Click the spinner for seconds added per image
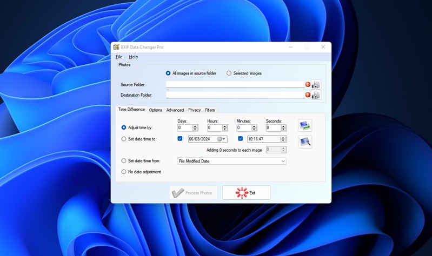Image resolution: width=432 pixels, height=256 pixels. click(283, 150)
